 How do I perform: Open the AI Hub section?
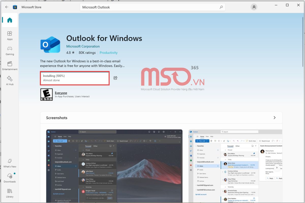[x=10, y=80]
